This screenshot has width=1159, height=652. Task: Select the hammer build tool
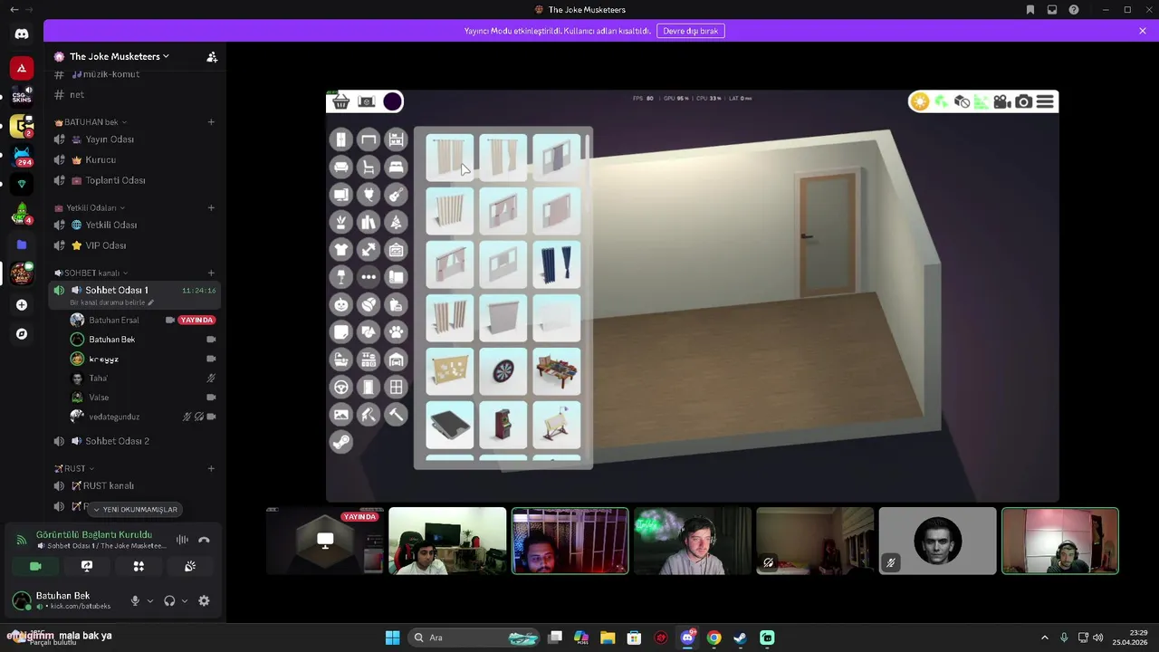point(396,415)
